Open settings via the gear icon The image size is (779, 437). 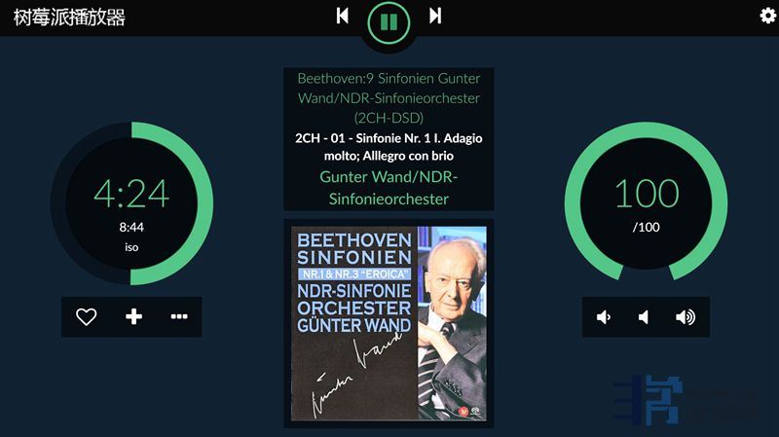pos(768,16)
